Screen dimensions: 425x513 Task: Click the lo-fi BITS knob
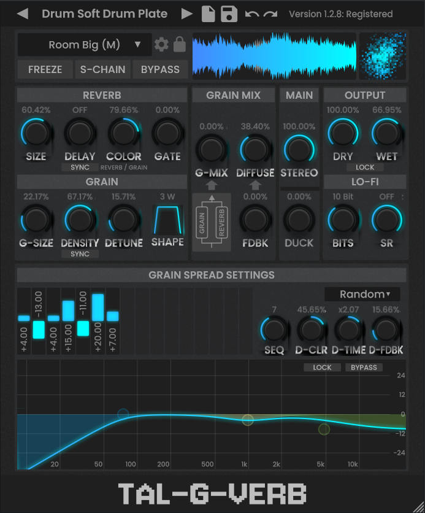click(343, 220)
